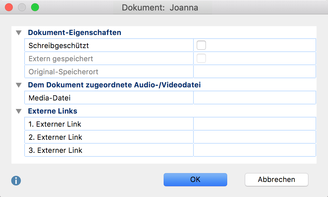Click the green zoom window button
328x197 pixels.
coord(35,7)
